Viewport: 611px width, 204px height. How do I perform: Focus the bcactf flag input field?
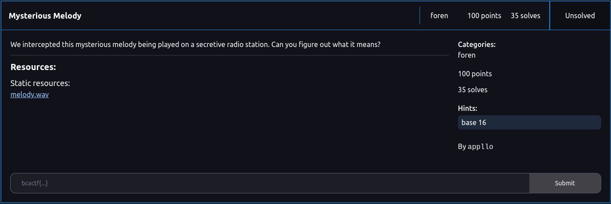270,183
